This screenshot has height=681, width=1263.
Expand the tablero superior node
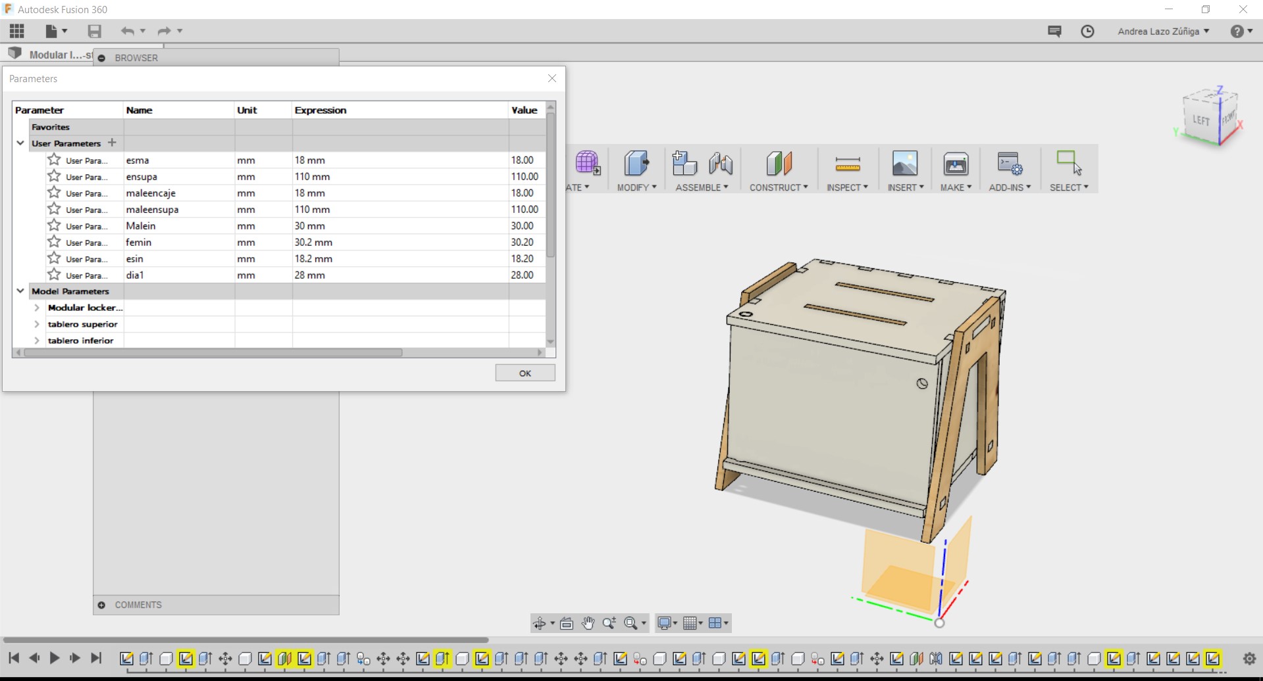tap(37, 324)
